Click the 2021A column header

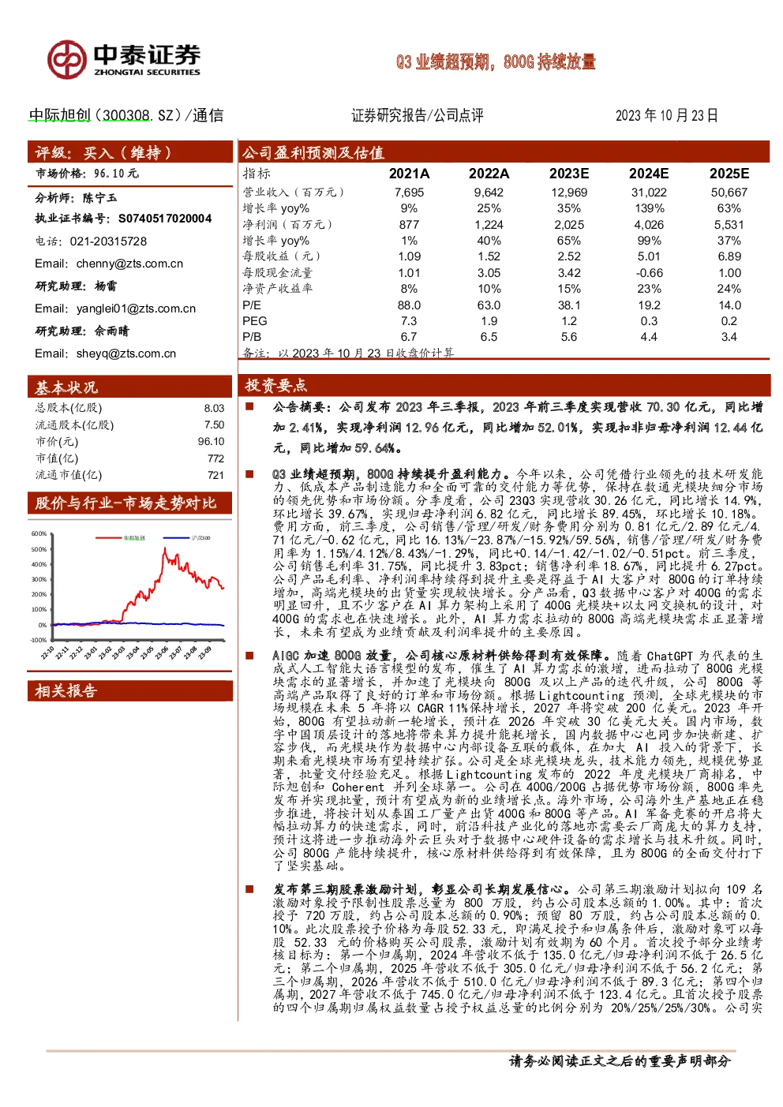(x=409, y=174)
